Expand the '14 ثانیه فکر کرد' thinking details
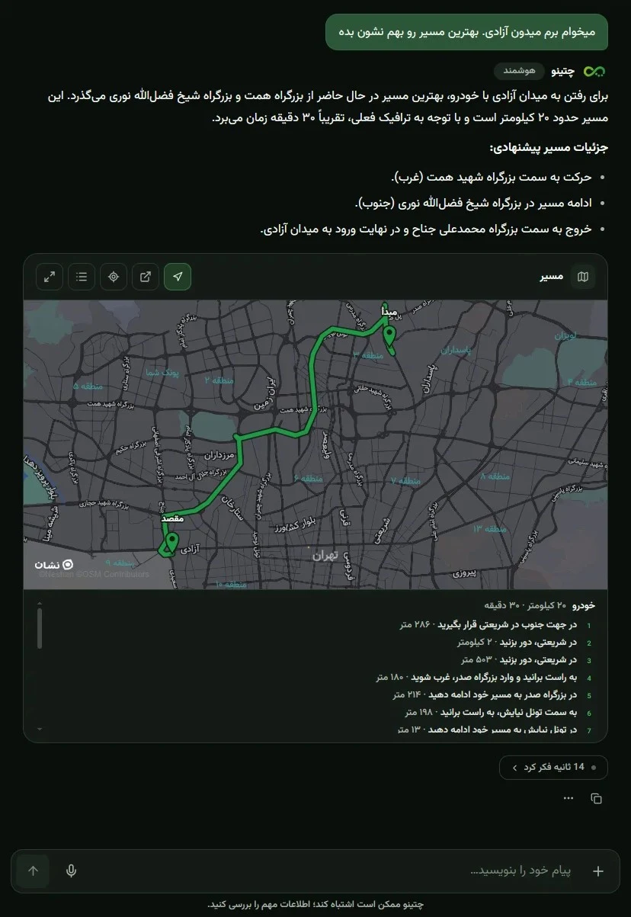Image resolution: width=631 pixels, height=917 pixels. tap(553, 768)
